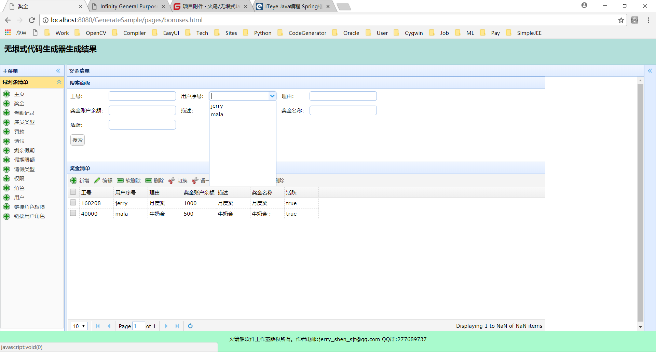Collapse the 主菜单 panel with double arrow
Image resolution: width=656 pixels, height=352 pixels.
(58, 71)
